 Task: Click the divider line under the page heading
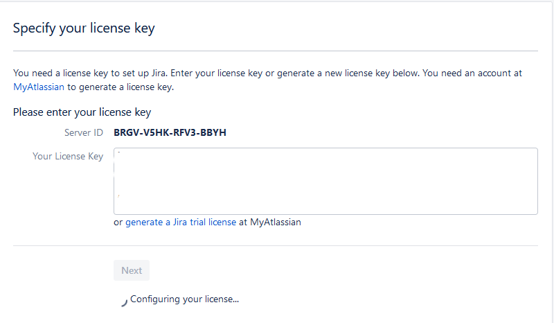276,51
